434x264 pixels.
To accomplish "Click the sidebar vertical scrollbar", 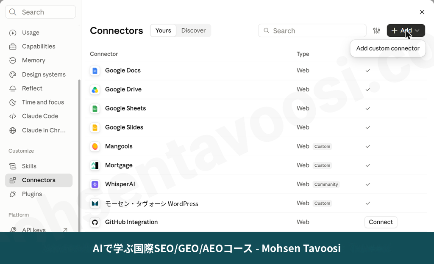I will click(x=79, y=155).
